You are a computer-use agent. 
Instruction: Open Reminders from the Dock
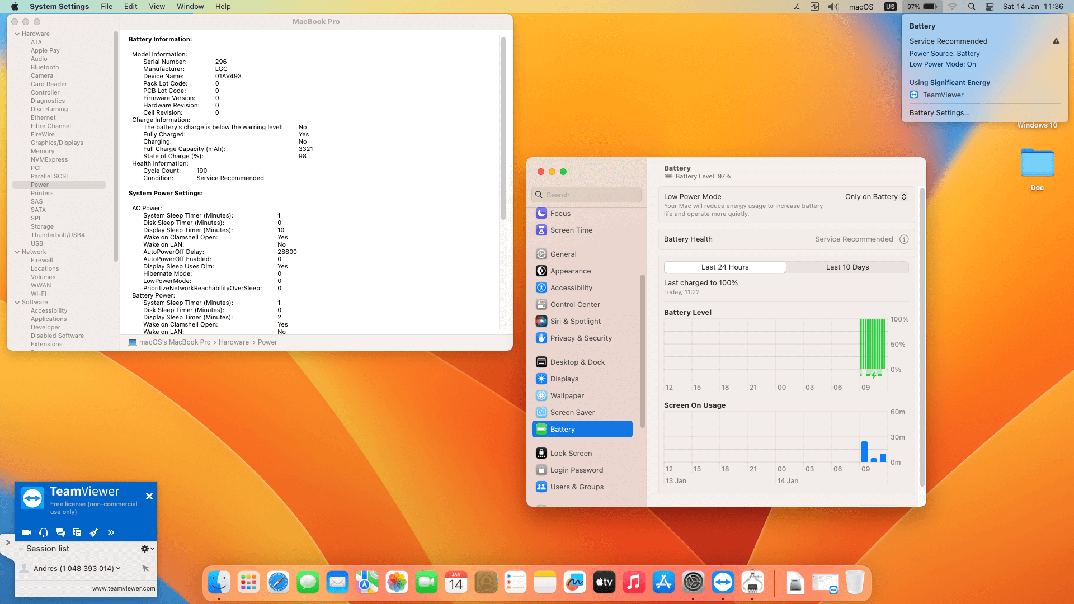[515, 583]
